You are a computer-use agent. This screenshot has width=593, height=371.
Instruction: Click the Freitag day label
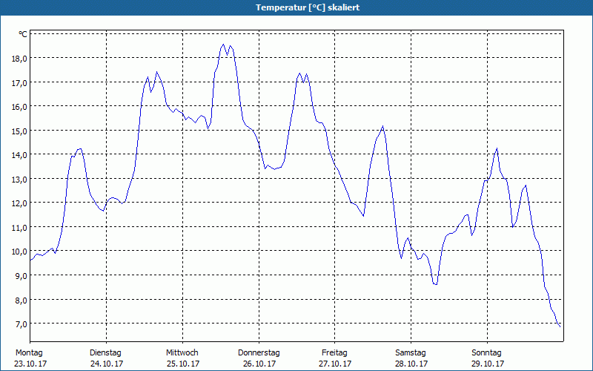coord(335,352)
